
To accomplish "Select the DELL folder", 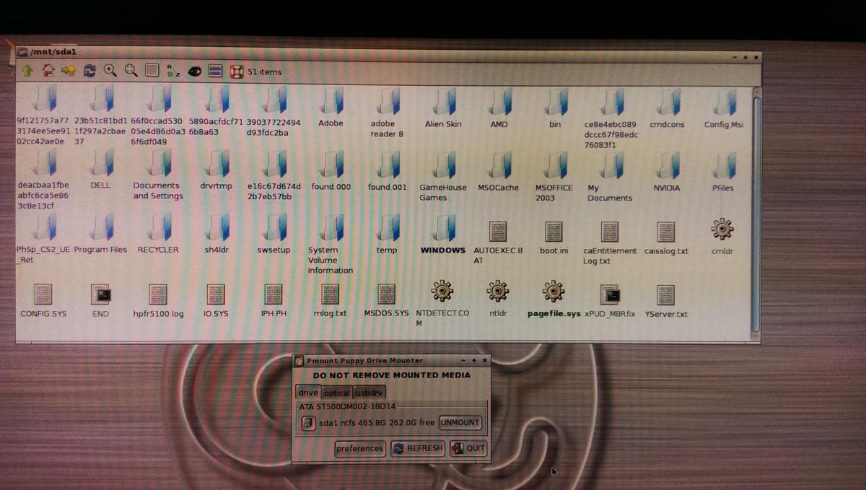I will (x=101, y=170).
